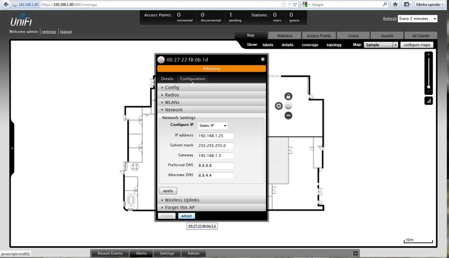Click the AP lock icon on map
Screen dimensions: 449x258
tap(288, 96)
